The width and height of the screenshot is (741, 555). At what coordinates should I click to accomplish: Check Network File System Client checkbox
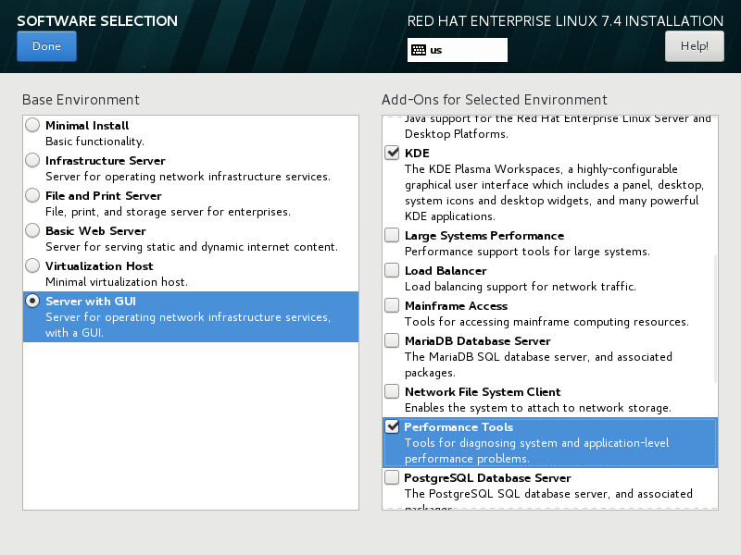(x=392, y=391)
